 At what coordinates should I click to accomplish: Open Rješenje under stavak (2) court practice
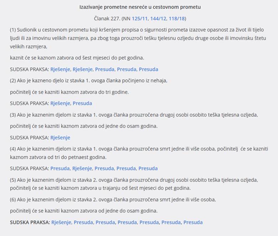[60, 103]
